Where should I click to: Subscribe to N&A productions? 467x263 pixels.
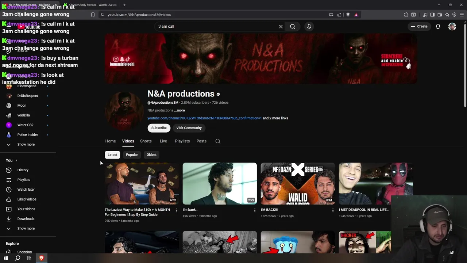click(x=159, y=128)
